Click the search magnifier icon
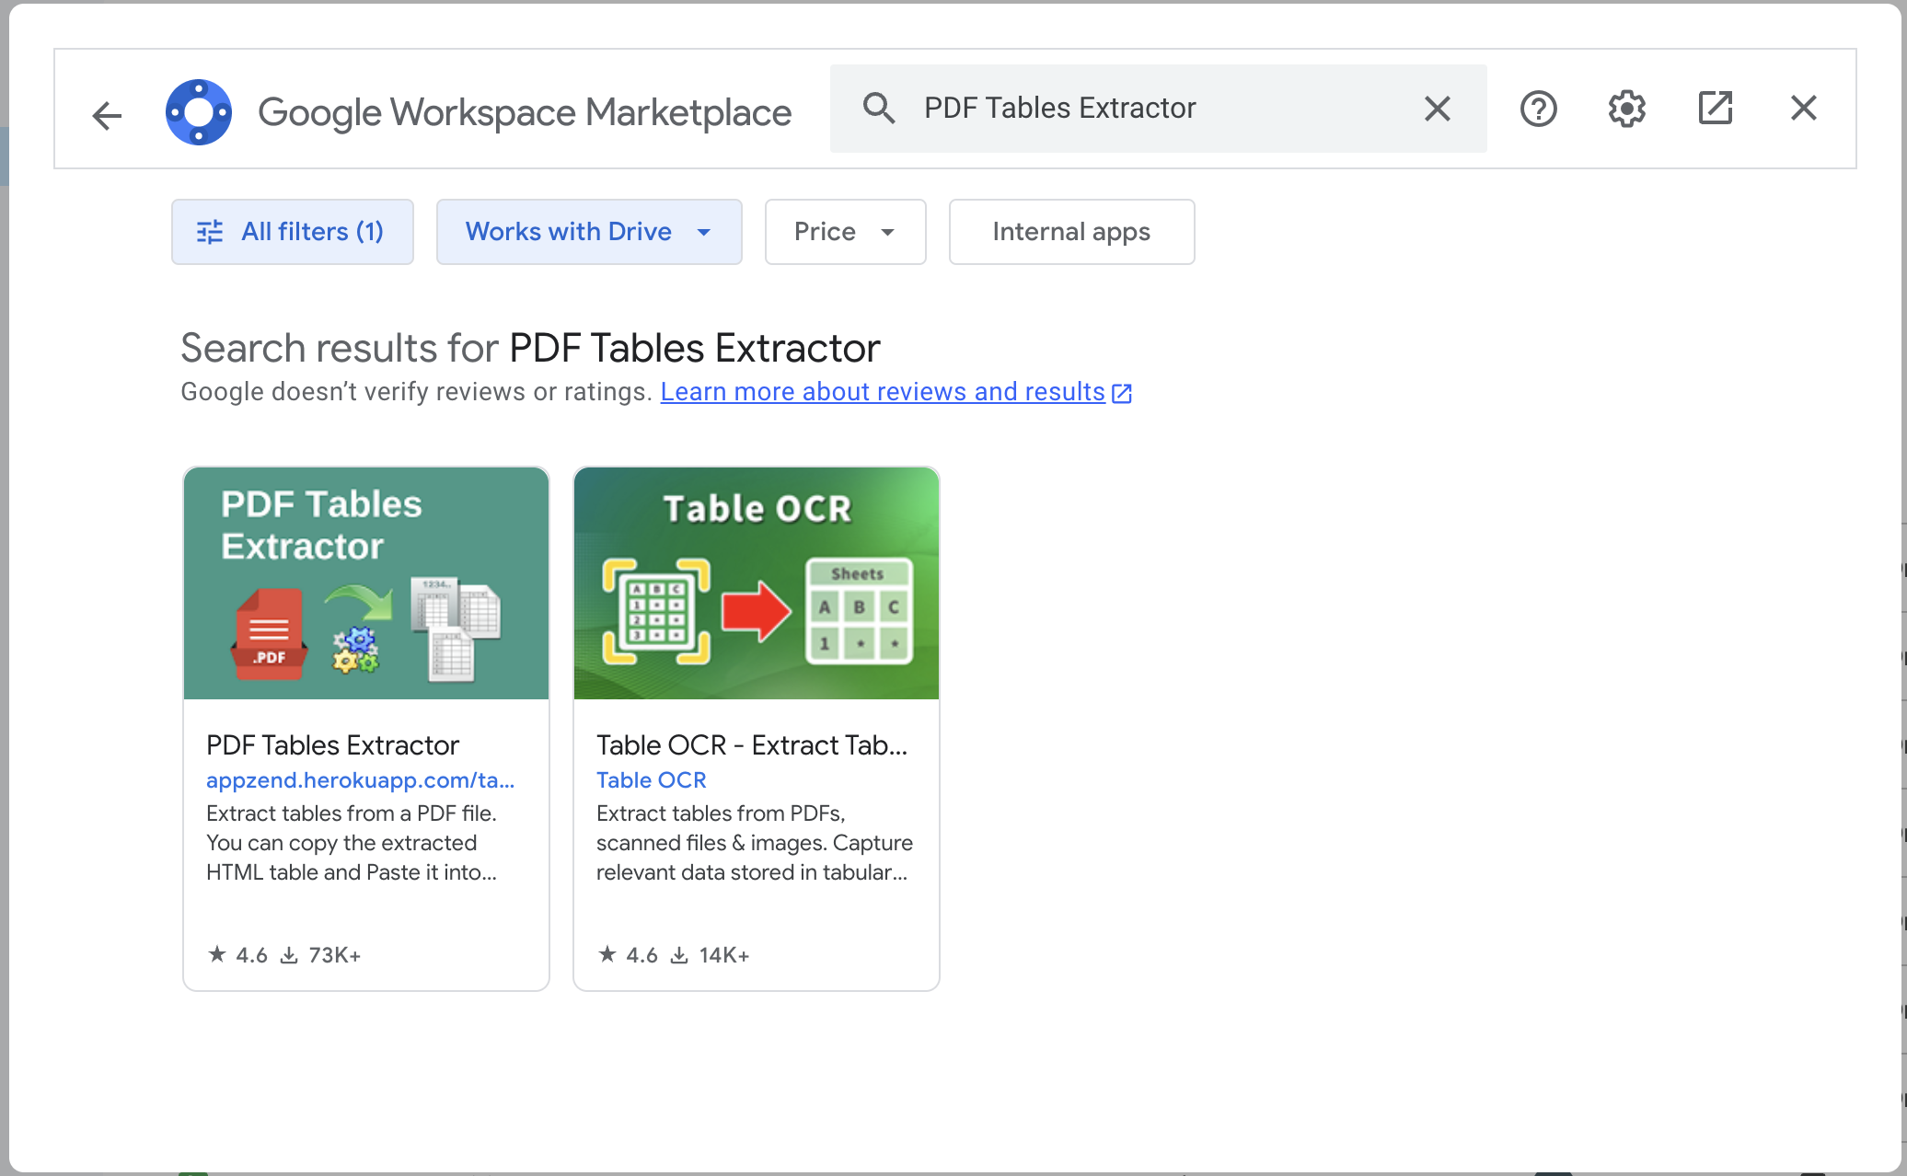This screenshot has height=1176, width=1907. (880, 108)
